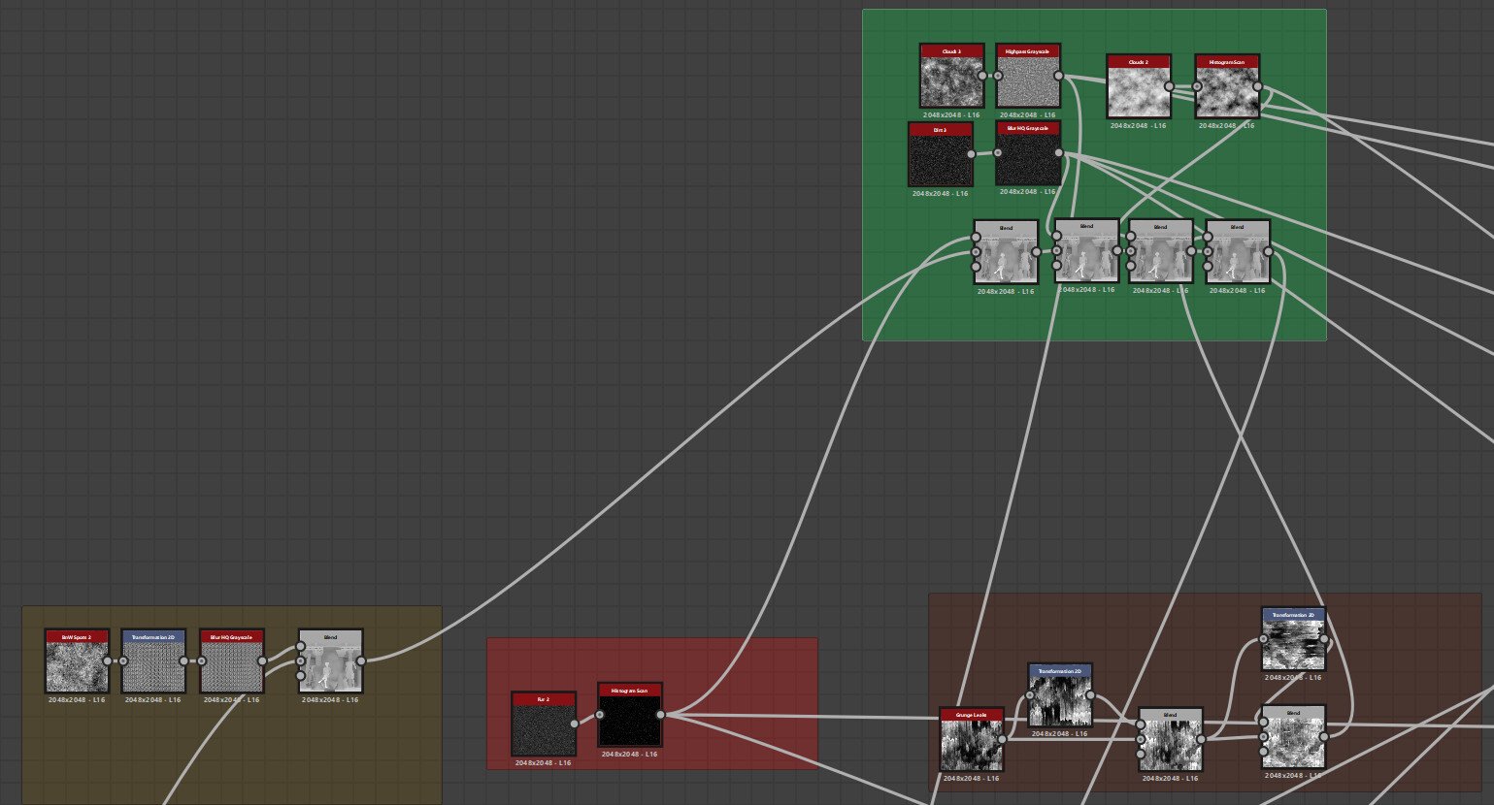Select Transformation 2D node in the olive frame
The image size is (1494, 805).
pyautogui.click(x=153, y=661)
